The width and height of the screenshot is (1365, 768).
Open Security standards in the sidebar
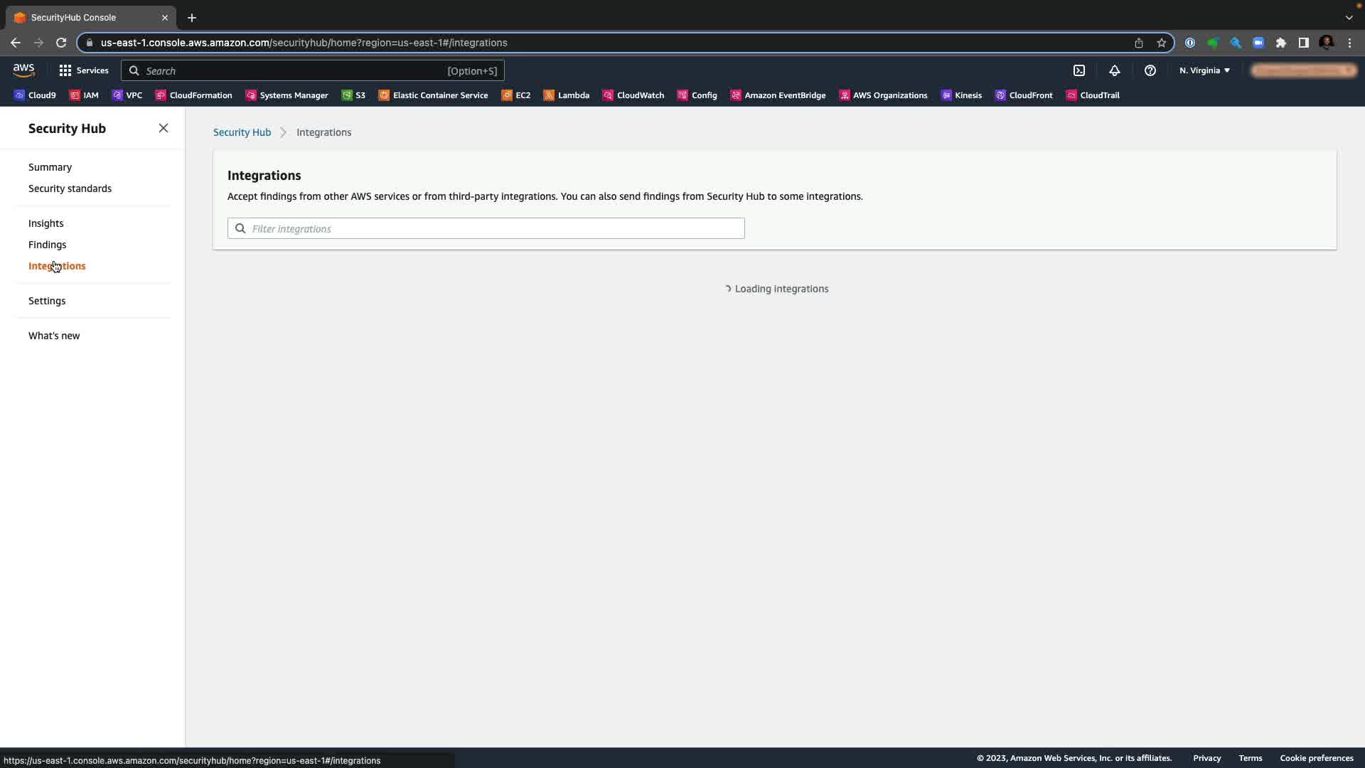[70, 188]
